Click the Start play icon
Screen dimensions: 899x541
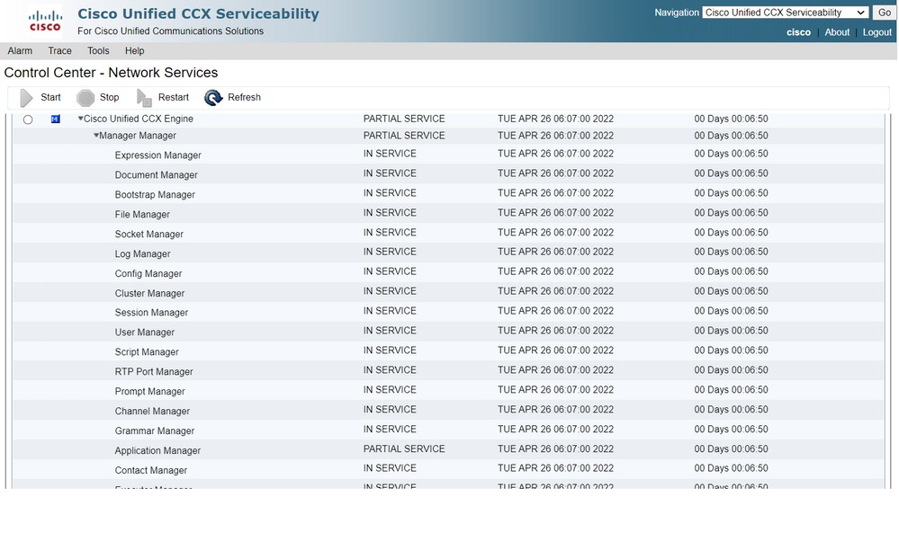point(26,98)
